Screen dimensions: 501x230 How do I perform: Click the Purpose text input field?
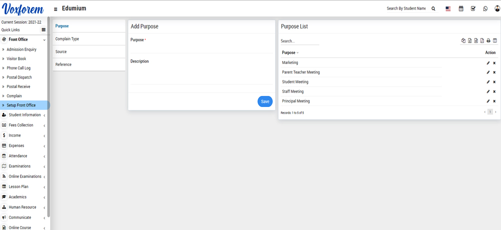pyautogui.click(x=200, y=48)
